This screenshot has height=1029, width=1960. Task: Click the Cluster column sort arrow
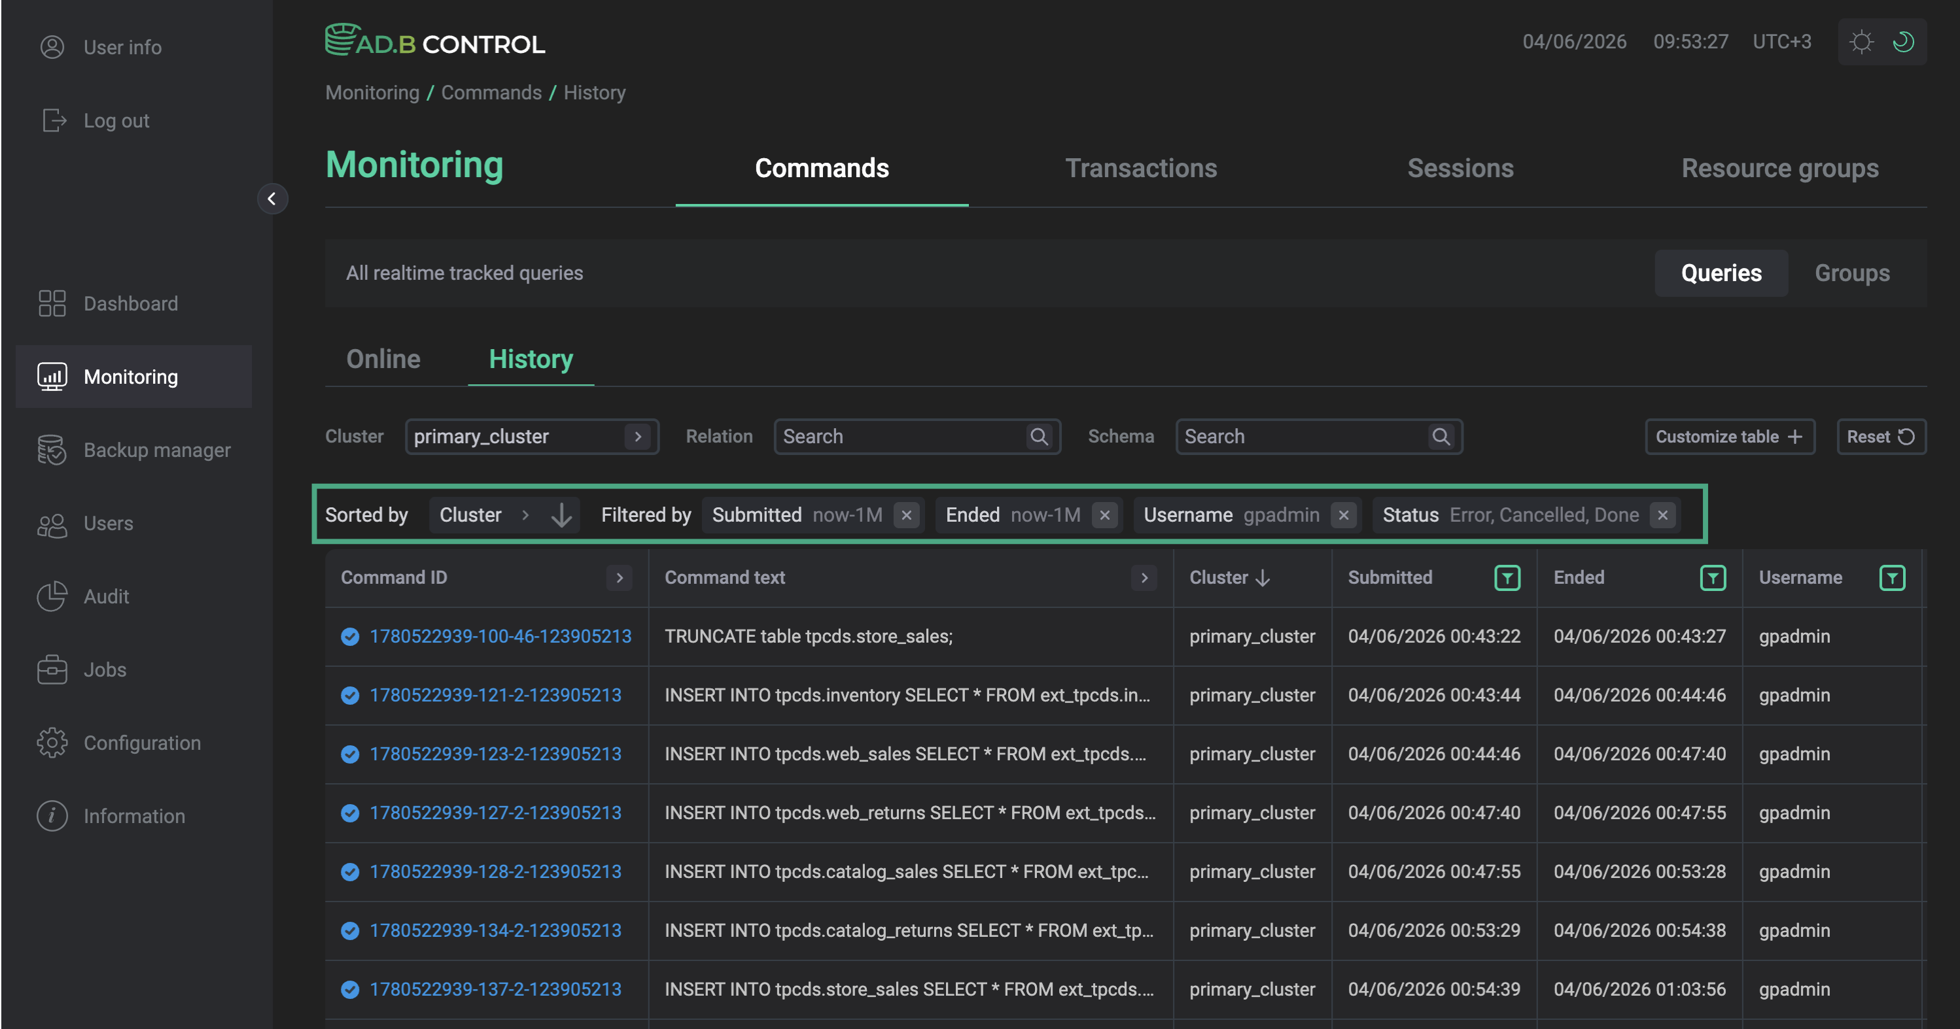point(1263,578)
